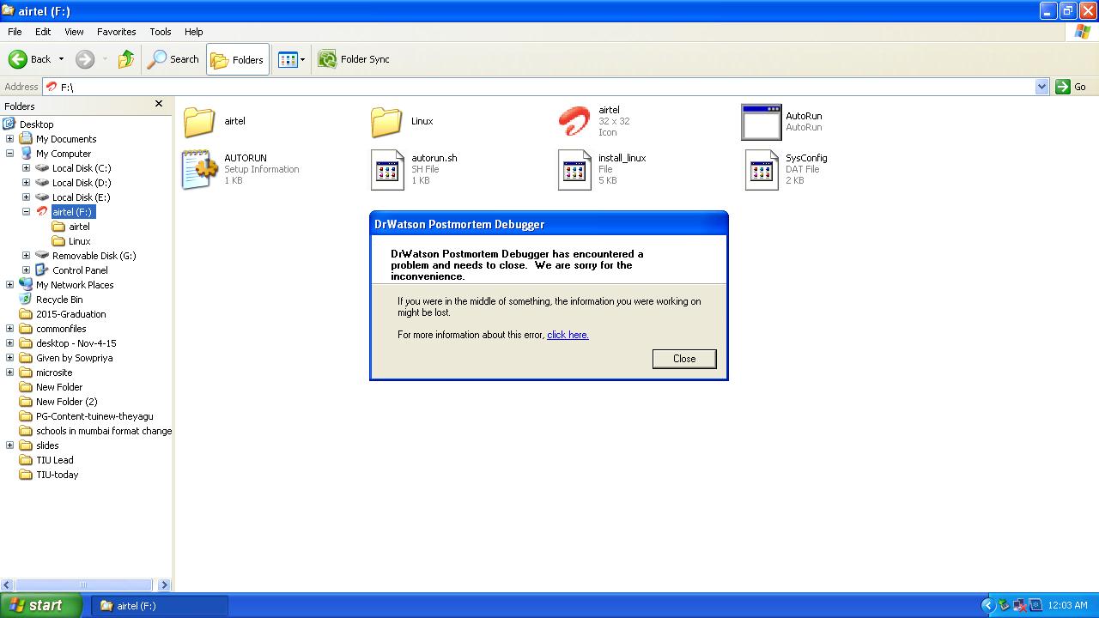1099x618 pixels.
Task: Expand Local Disk (D:) tree node
Action: pyautogui.click(x=26, y=183)
